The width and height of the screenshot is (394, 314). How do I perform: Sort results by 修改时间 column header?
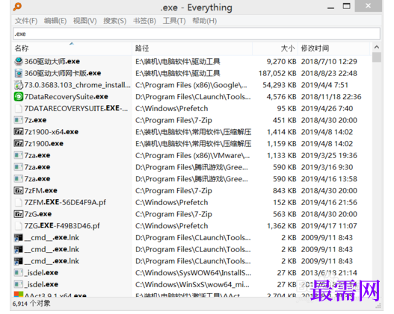click(x=334, y=48)
